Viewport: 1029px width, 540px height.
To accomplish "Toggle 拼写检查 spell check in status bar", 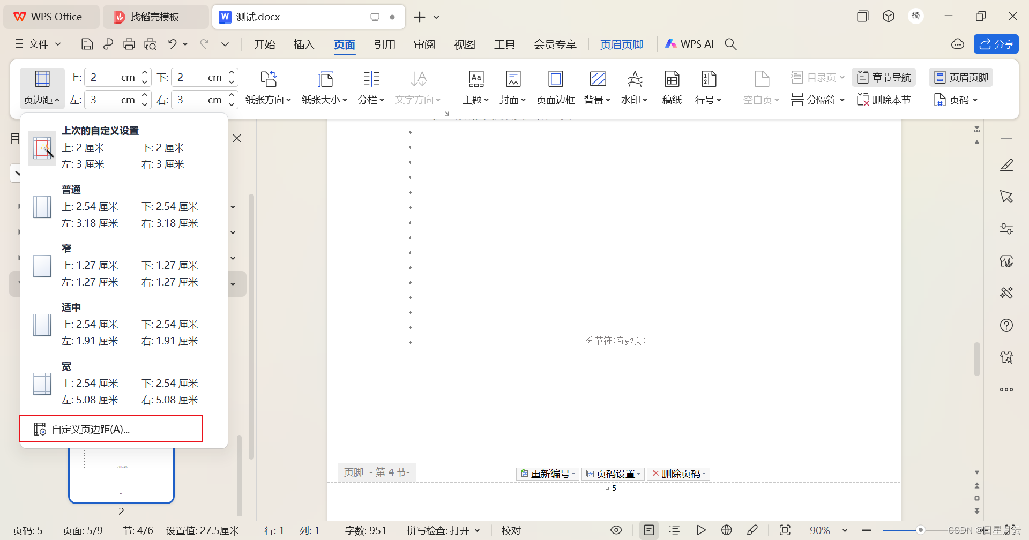I will (x=443, y=530).
